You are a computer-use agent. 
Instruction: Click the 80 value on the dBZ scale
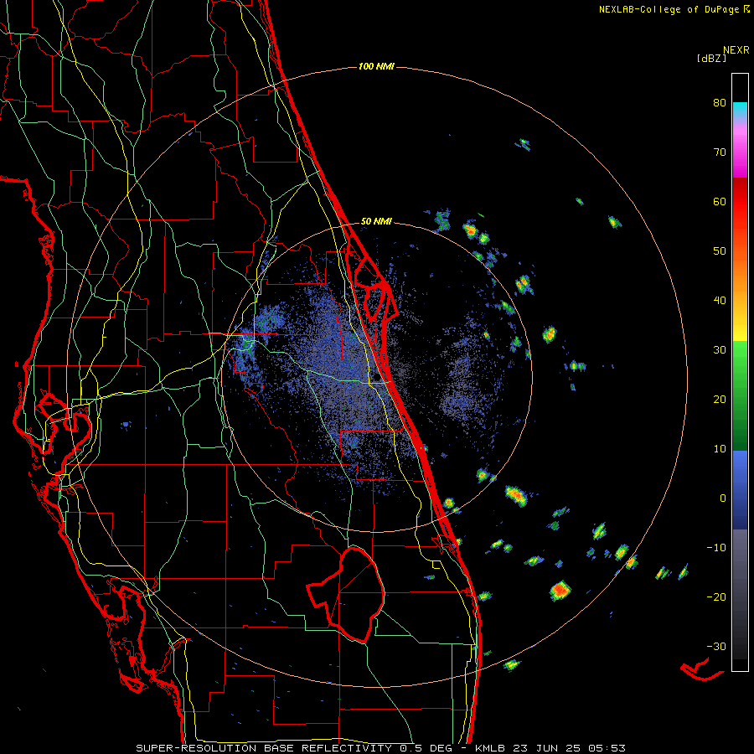click(x=720, y=103)
